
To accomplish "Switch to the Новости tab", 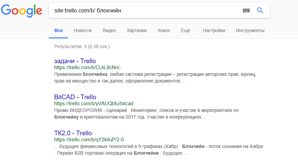I will [x=82, y=30].
